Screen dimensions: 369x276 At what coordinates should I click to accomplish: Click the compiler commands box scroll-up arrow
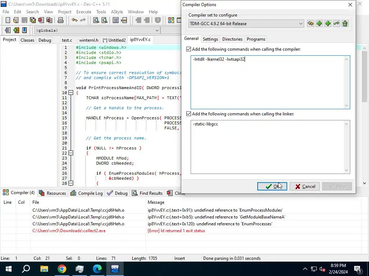pos(346,59)
